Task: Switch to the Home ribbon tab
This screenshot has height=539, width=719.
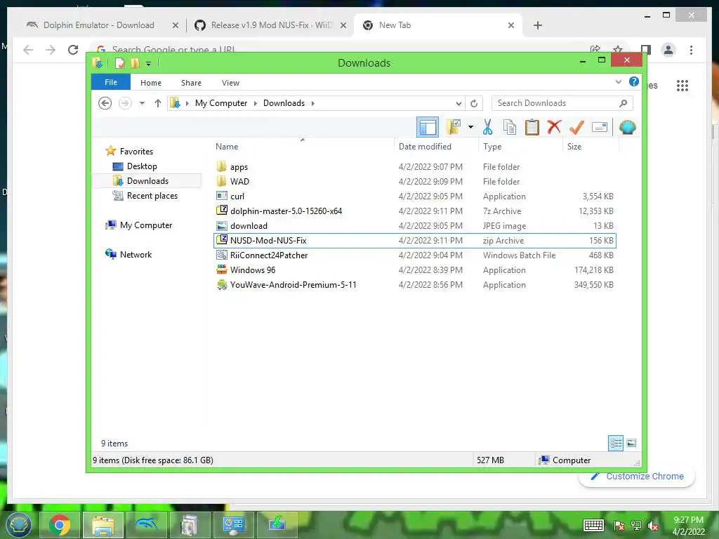Action: (x=151, y=83)
